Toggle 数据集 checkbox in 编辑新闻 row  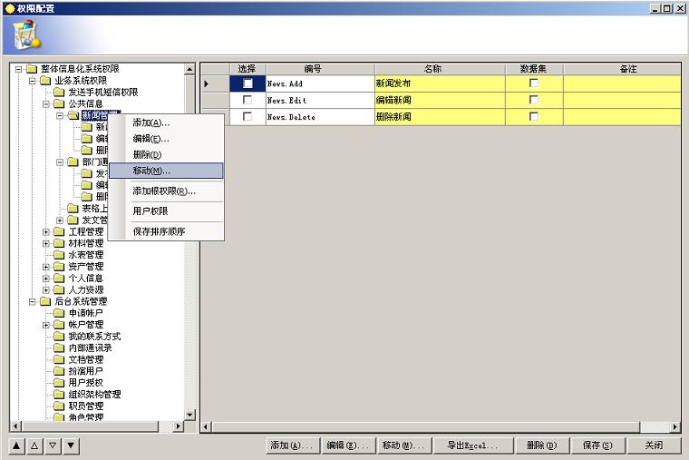click(534, 100)
